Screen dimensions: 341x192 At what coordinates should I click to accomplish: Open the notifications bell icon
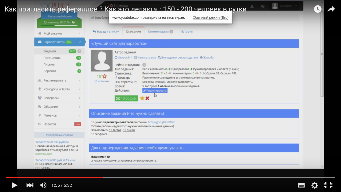[252, 6]
